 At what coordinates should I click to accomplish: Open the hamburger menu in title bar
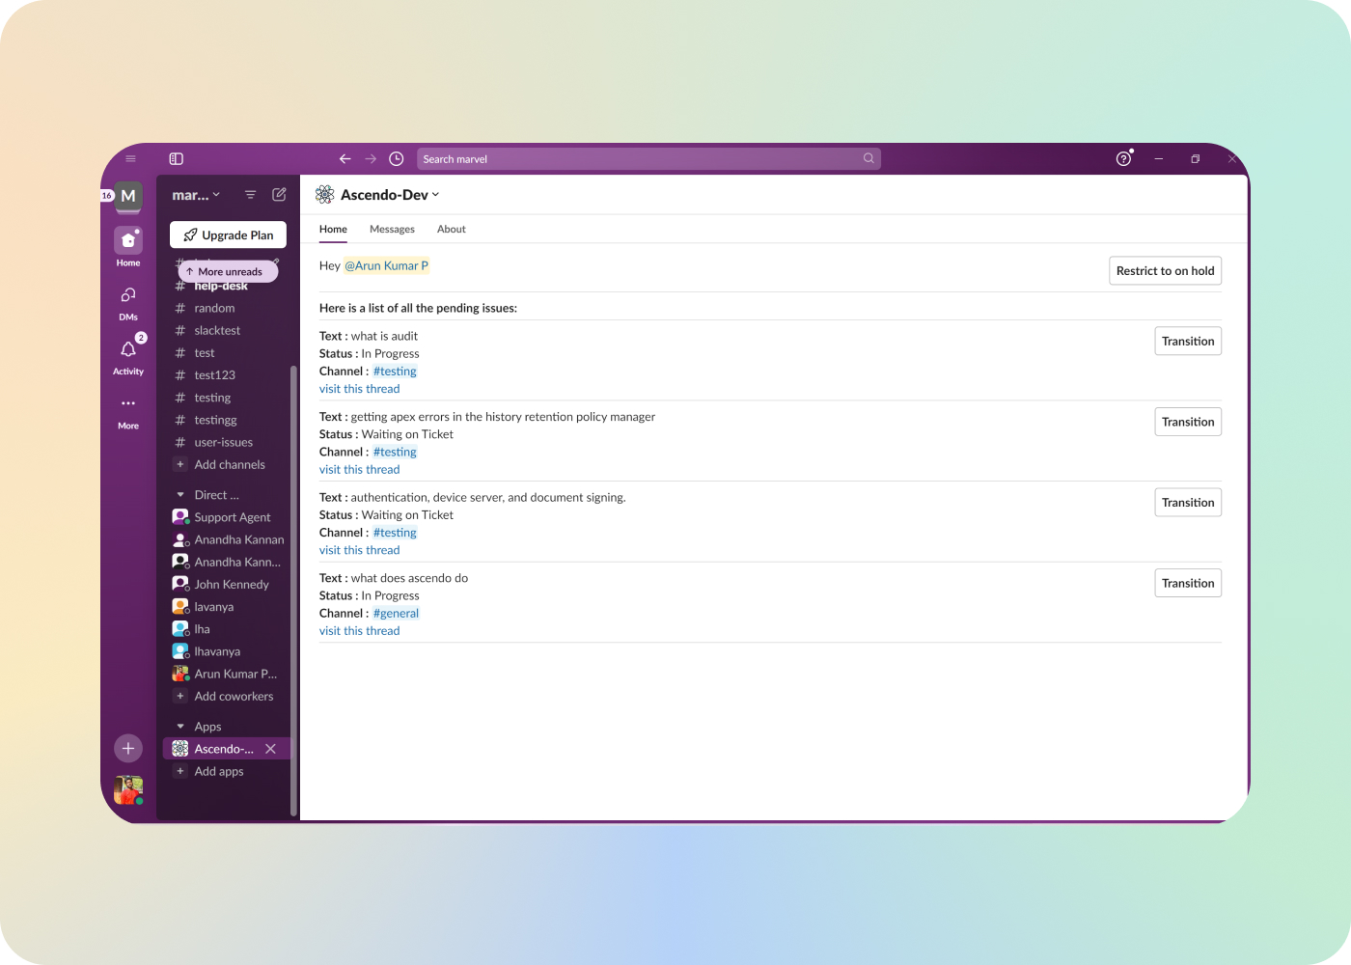tap(130, 159)
